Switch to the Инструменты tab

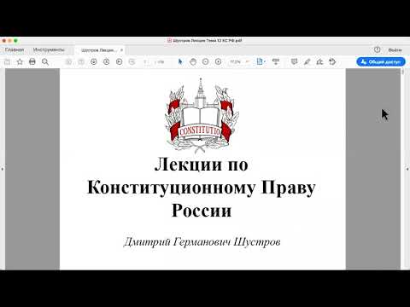tap(49, 49)
